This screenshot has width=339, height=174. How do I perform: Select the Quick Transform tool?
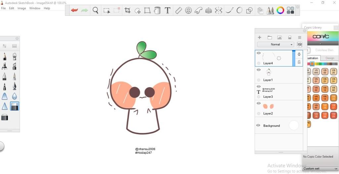(x=138, y=11)
